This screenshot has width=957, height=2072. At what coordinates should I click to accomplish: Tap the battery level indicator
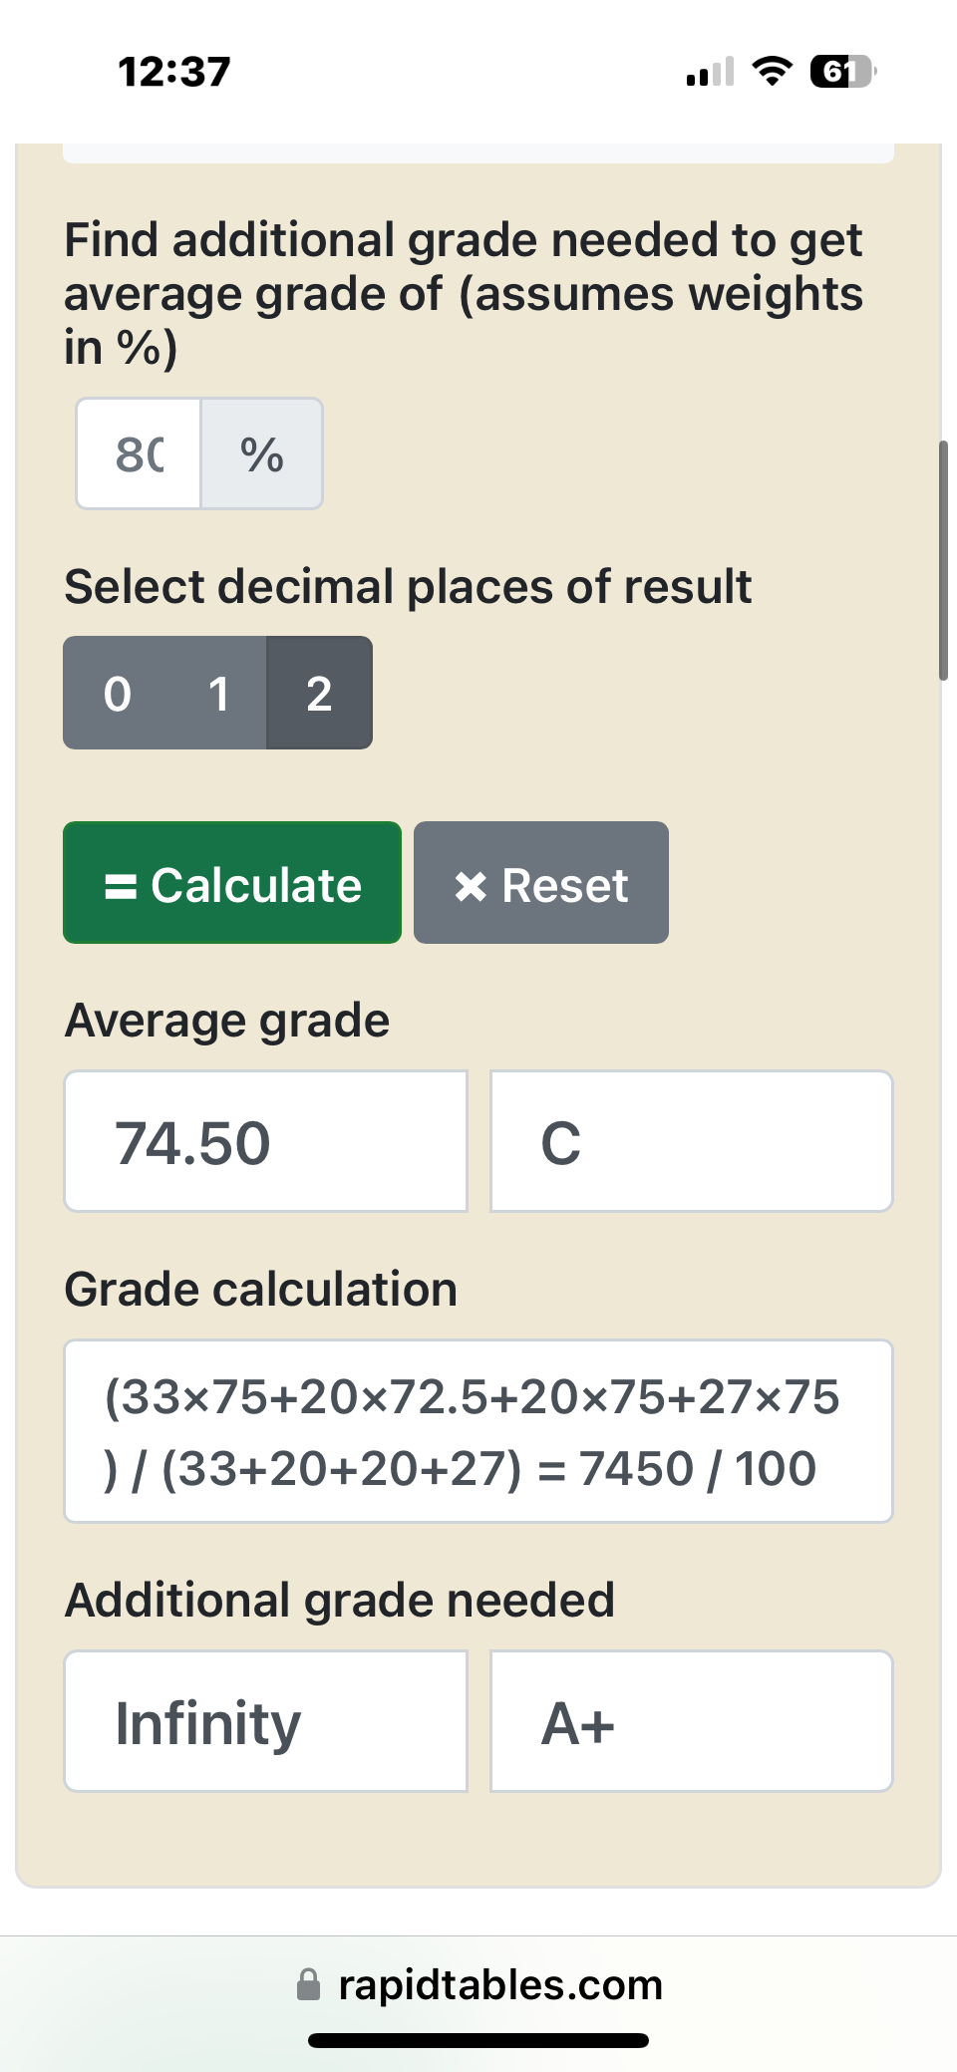842,72
